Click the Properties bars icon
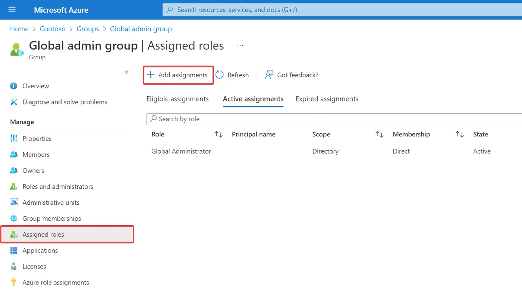522x299 pixels. point(14,139)
